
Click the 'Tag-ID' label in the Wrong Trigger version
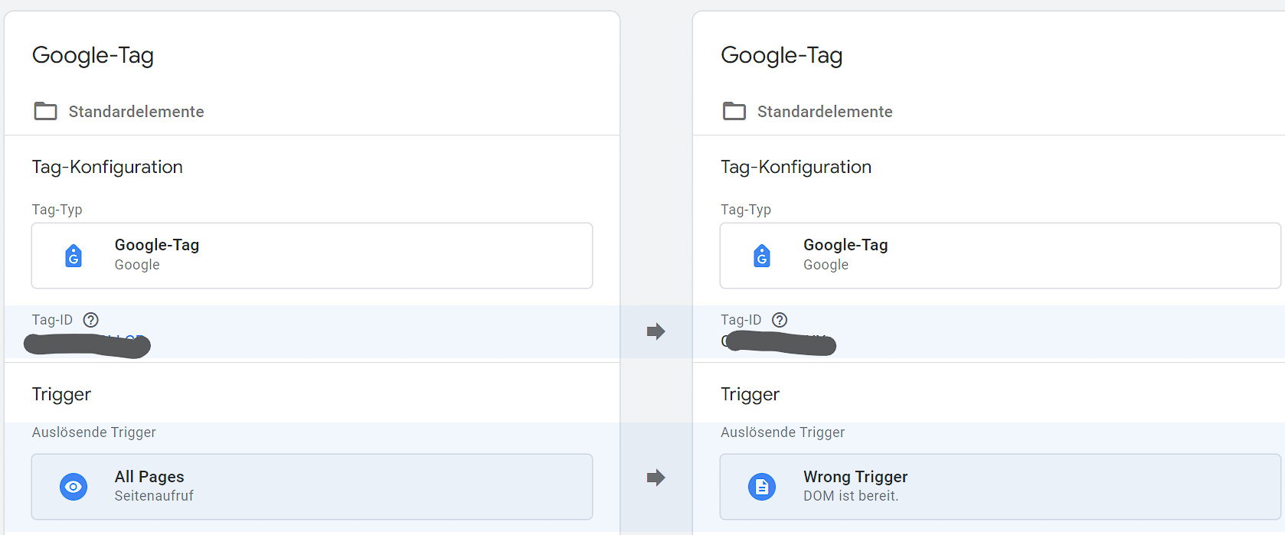point(741,320)
